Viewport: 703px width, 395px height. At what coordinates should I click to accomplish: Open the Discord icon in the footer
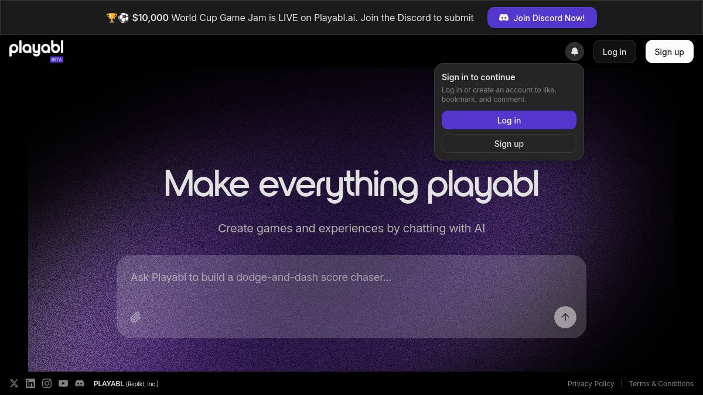pyautogui.click(x=80, y=383)
